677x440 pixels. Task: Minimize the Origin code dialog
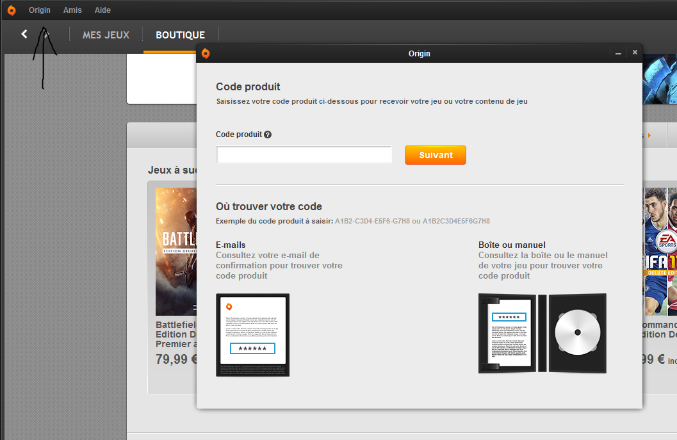pos(618,53)
